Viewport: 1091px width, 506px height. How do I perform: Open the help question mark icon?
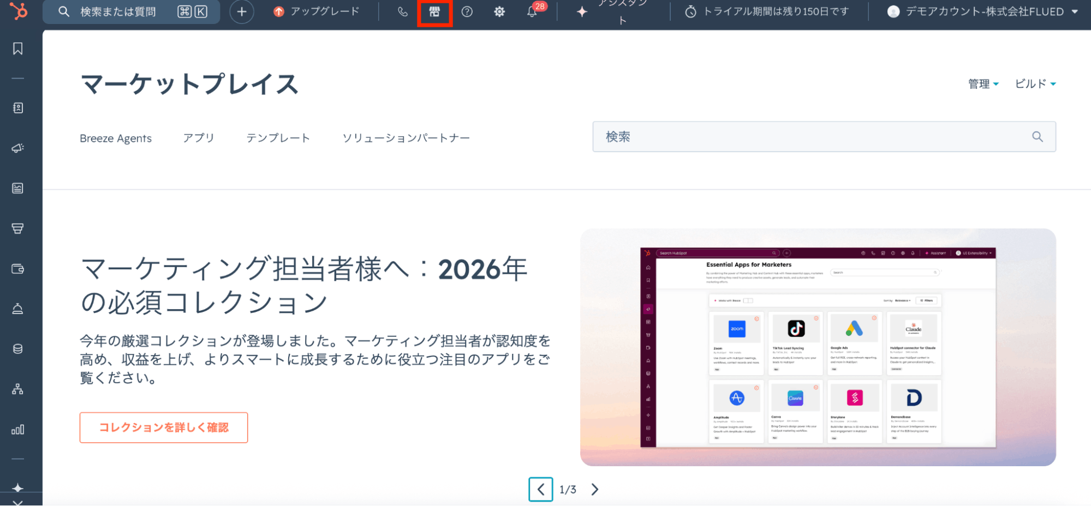467,11
